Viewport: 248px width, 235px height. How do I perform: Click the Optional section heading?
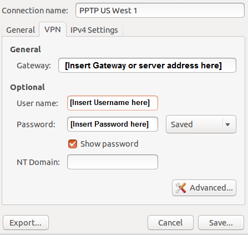(27, 87)
